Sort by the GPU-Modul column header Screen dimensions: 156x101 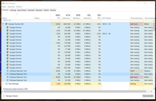point(116,17)
